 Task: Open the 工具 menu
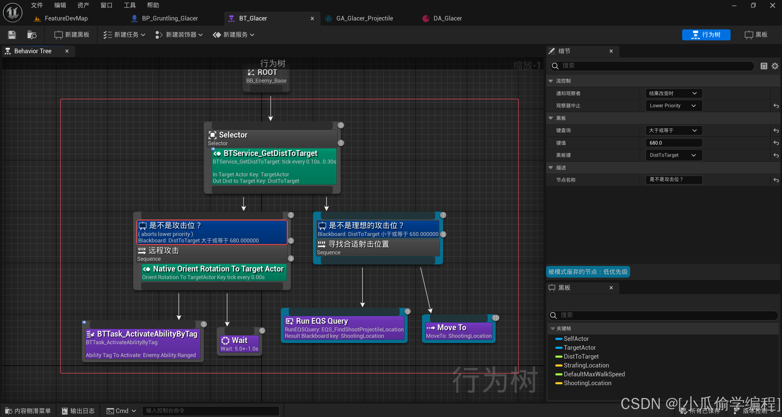click(x=130, y=5)
